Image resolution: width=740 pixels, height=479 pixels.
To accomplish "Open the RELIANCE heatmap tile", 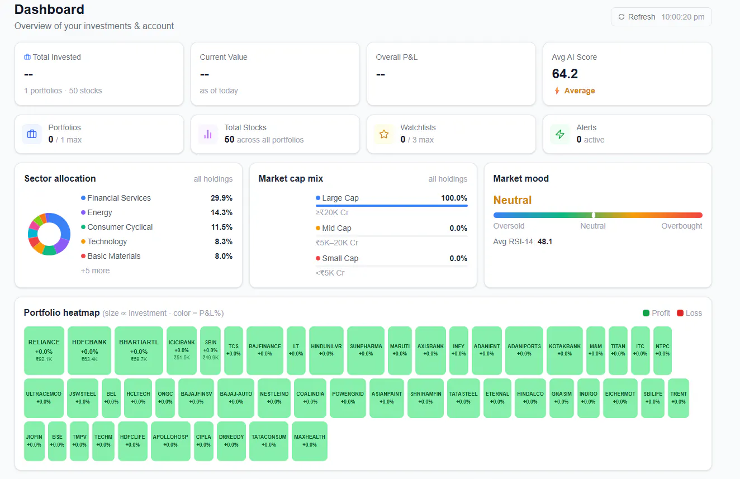I will click(44, 350).
